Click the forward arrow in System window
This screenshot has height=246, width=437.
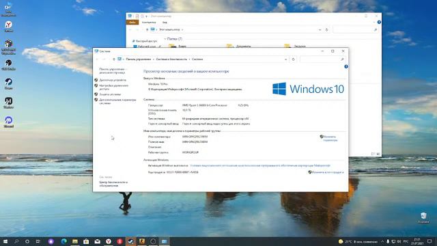click(x=104, y=59)
